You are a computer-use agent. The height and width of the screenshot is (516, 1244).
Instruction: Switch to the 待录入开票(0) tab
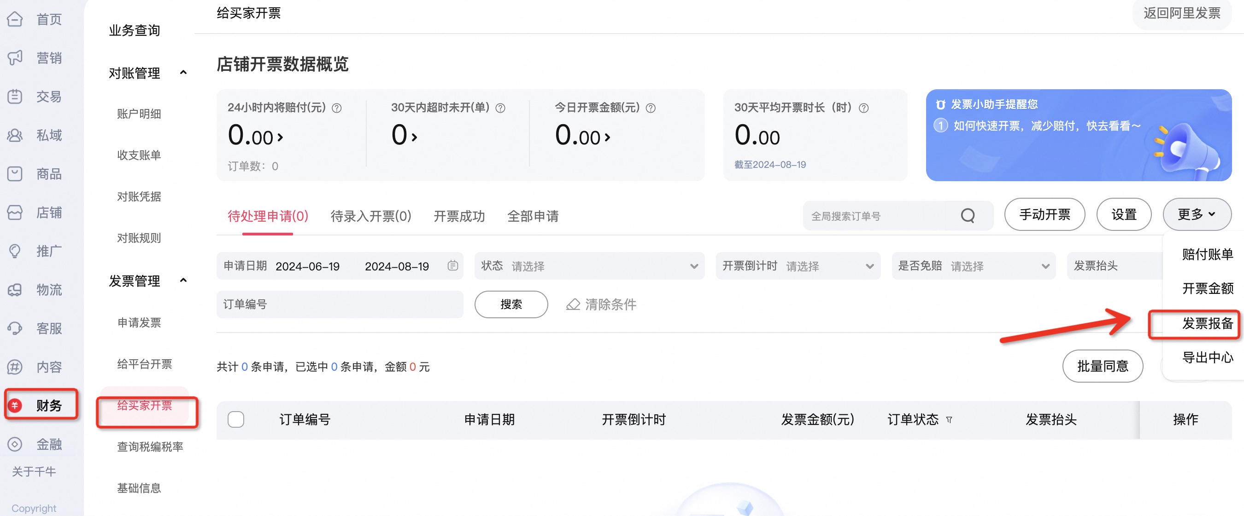(x=371, y=216)
